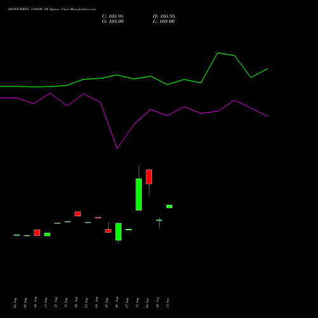Select the open value O: 103.00

pyautogui.click(x=113, y=22)
